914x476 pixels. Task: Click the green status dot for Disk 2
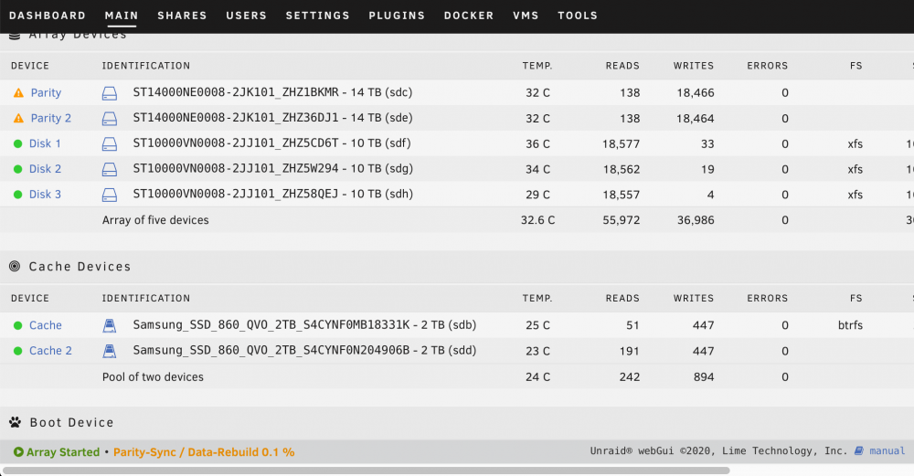(17, 169)
